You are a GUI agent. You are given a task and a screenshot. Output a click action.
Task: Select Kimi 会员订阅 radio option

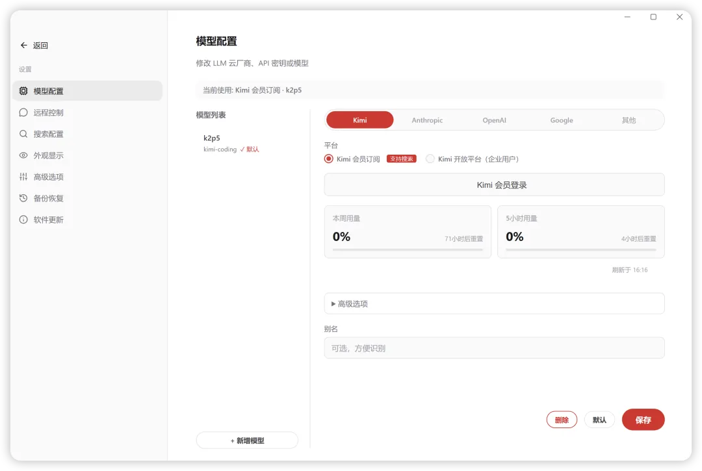(x=329, y=159)
